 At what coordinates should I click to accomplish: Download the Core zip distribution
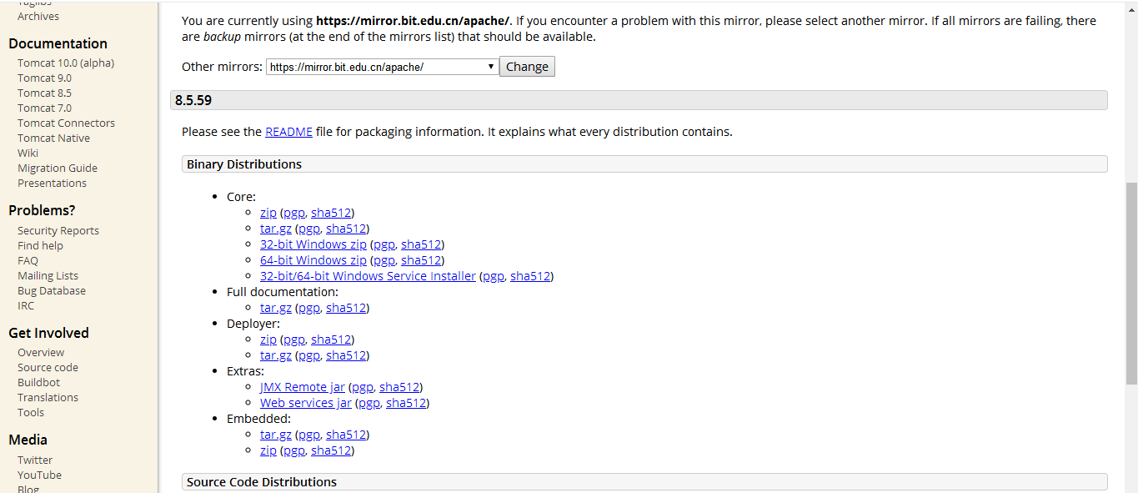pos(268,213)
